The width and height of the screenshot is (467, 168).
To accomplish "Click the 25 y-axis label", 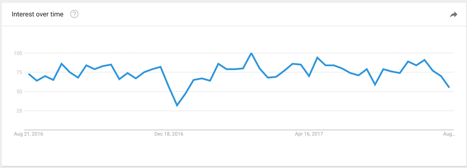I will point(19,111).
